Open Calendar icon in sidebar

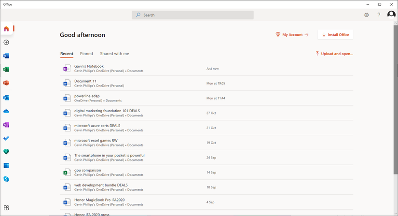[6, 165]
